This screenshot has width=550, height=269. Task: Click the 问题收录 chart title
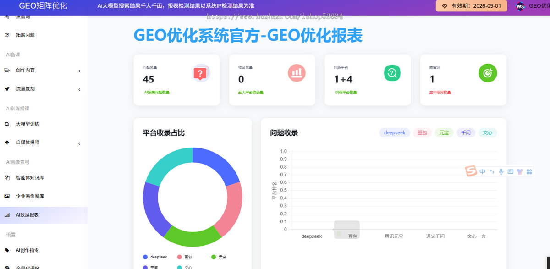[284, 133]
